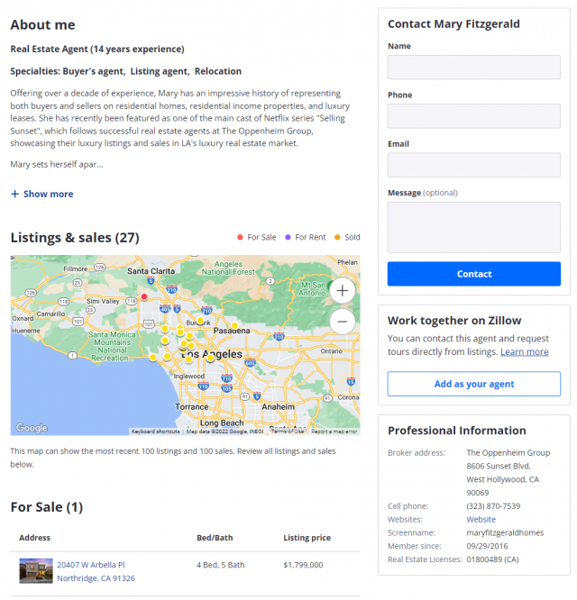Click Add as your agent button
Image resolution: width=577 pixels, height=600 pixels.
pos(473,384)
